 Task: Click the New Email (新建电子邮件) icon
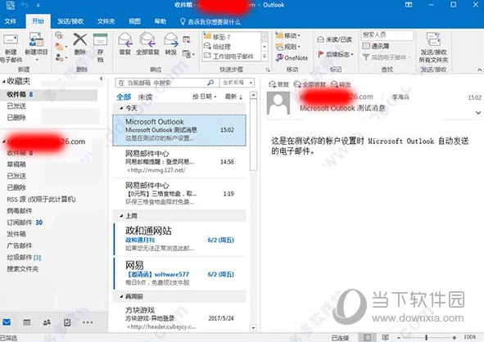[x=10, y=40]
